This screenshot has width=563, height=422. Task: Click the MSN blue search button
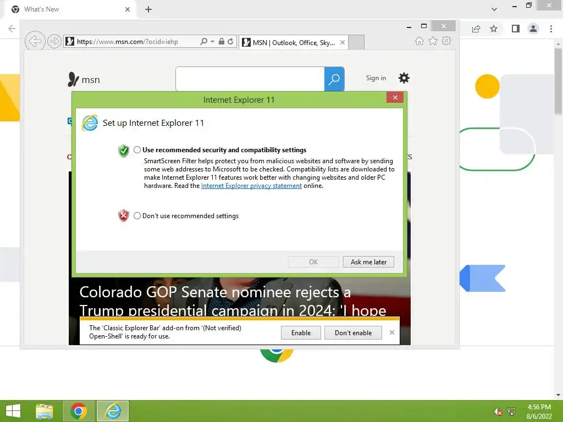click(x=334, y=79)
